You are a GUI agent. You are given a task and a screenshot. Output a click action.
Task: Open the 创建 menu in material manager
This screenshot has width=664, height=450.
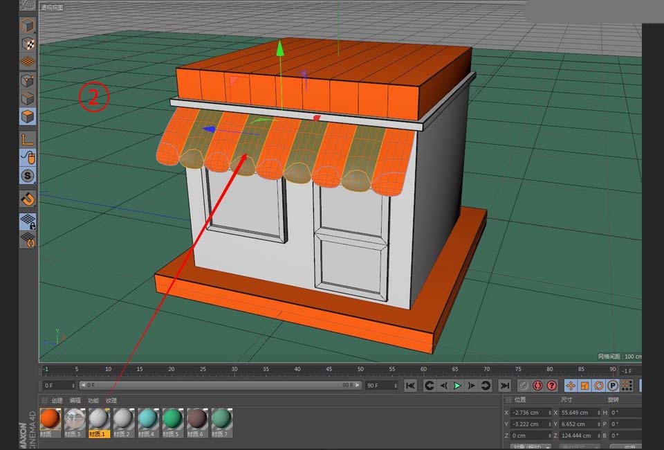[57, 400]
